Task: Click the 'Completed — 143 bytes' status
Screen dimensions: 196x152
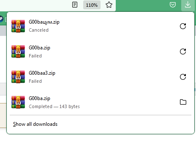Action: coord(54,106)
